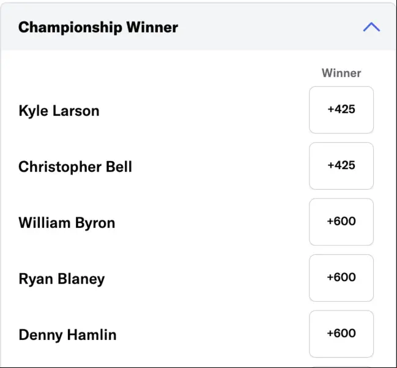Click the Winner column header label
Image resolution: width=397 pixels, height=368 pixels.
[341, 73]
